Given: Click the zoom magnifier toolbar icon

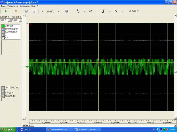Looking at the screenshot, I should (x=26, y=11).
